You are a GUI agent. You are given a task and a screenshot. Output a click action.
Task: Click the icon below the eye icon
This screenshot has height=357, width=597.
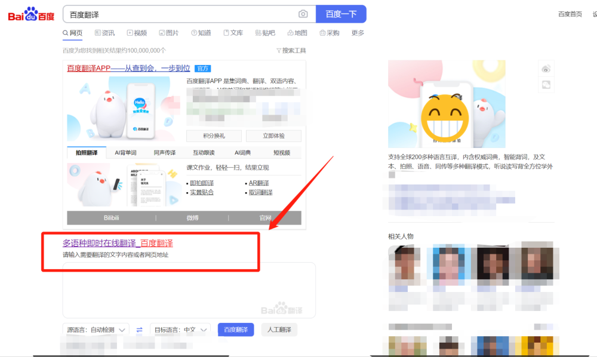coord(546,85)
